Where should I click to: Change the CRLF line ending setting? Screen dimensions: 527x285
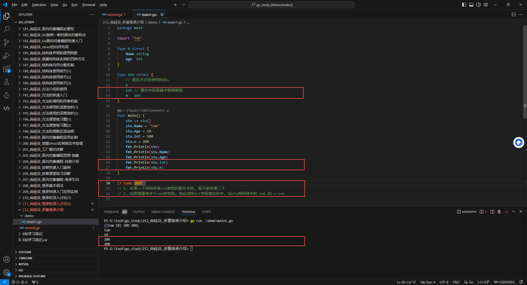pyautogui.click(x=456, y=282)
